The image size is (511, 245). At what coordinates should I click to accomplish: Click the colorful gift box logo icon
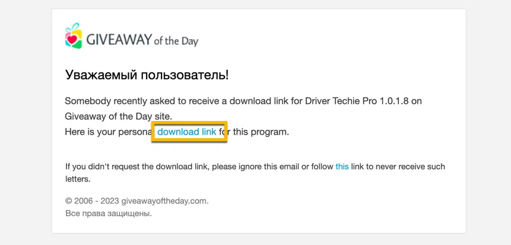coord(73,36)
